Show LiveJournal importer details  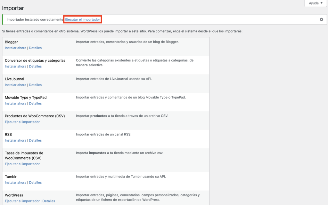(35, 85)
